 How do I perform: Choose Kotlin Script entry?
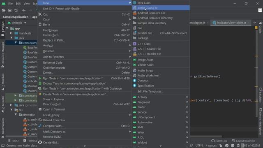pos(161,70)
